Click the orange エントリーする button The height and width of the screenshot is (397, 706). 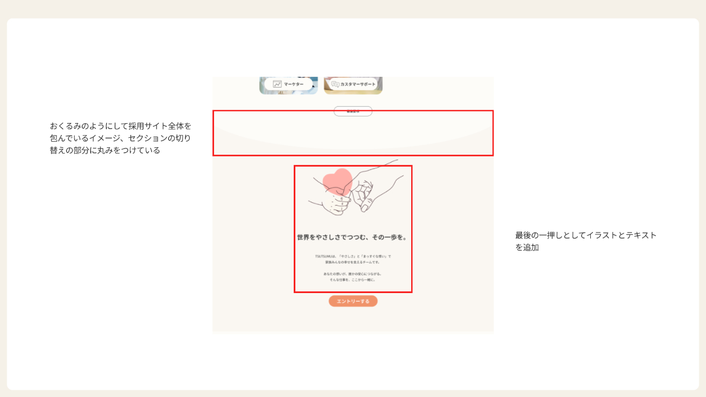tap(353, 301)
